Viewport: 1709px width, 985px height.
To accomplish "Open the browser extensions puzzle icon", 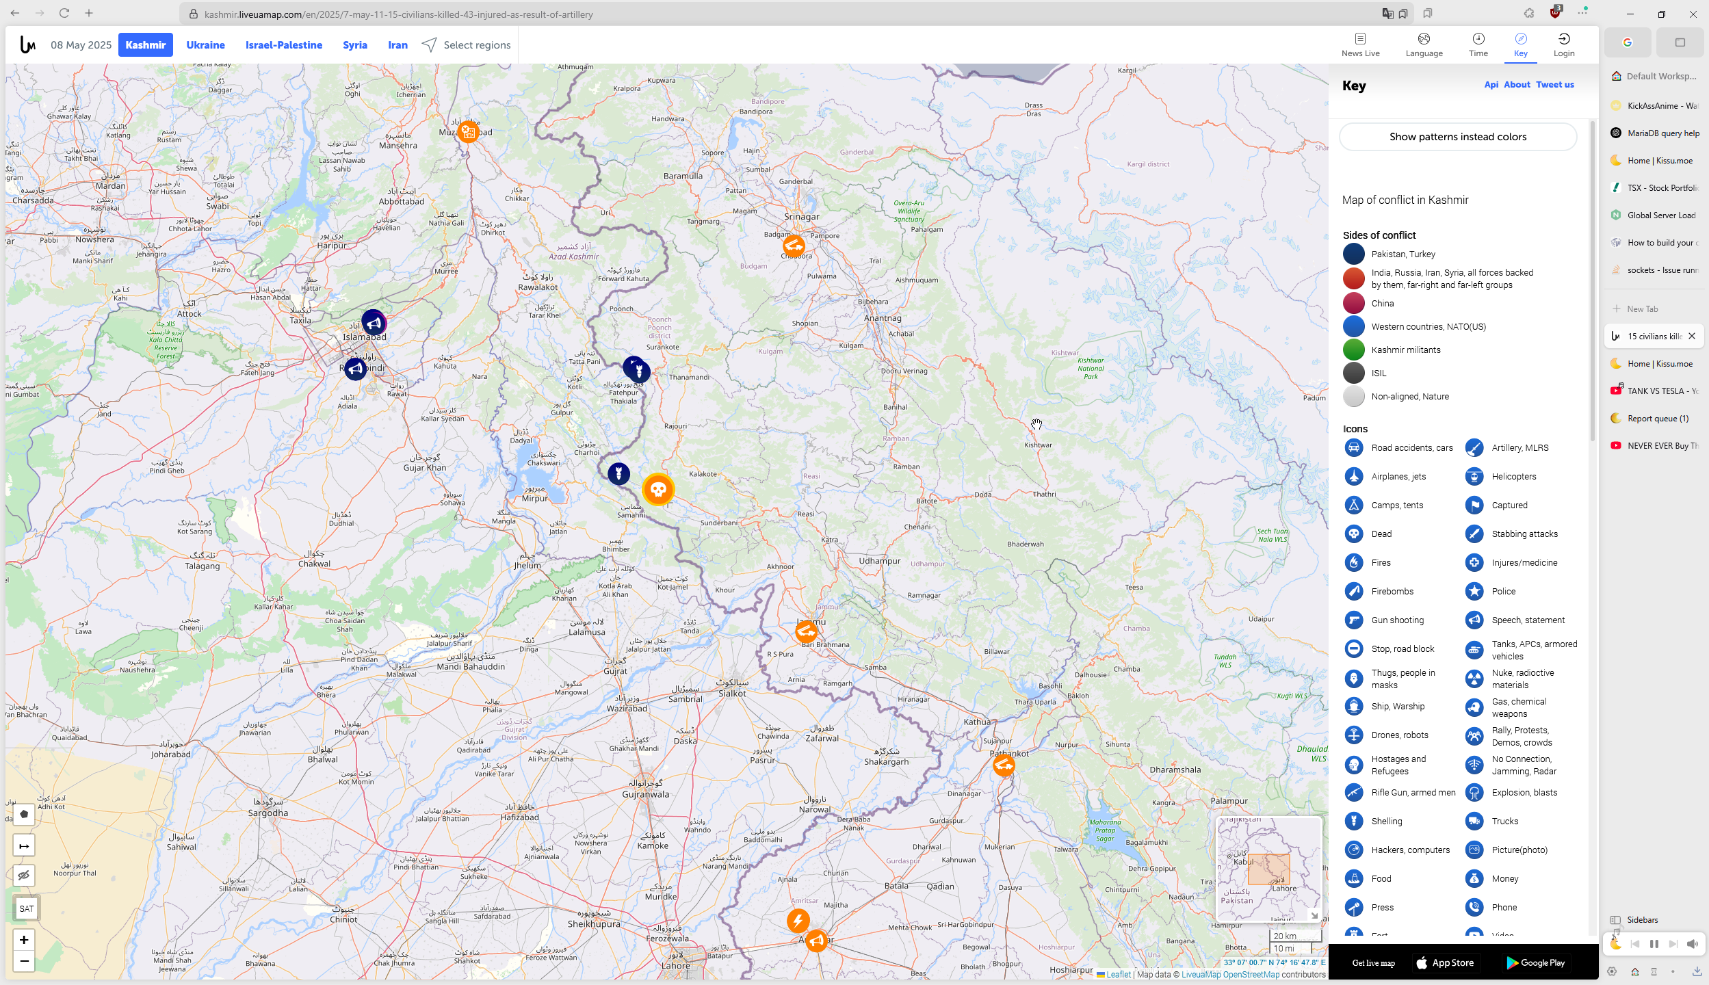I will point(1529,14).
